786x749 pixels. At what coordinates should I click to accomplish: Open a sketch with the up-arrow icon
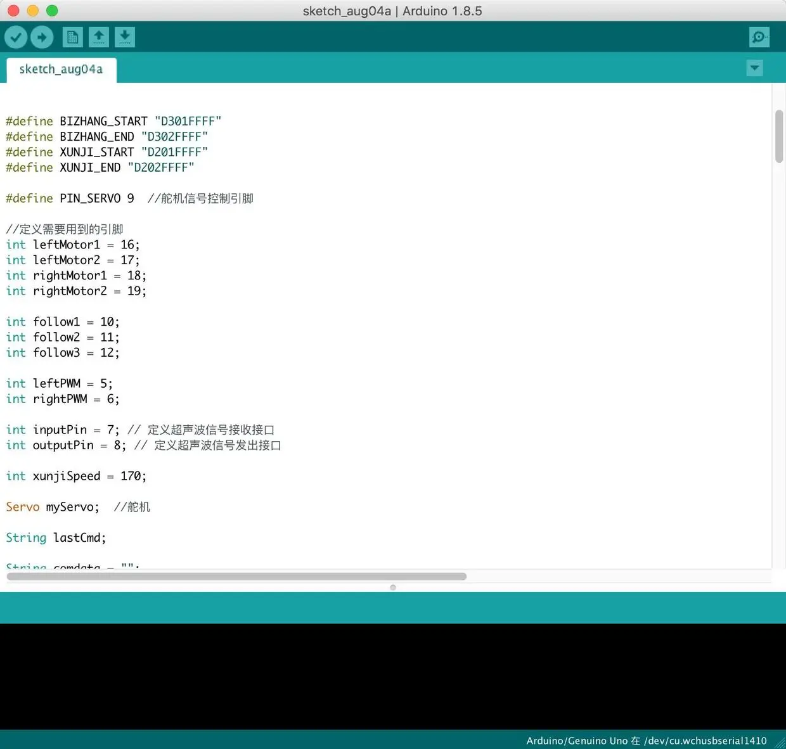[x=99, y=37]
